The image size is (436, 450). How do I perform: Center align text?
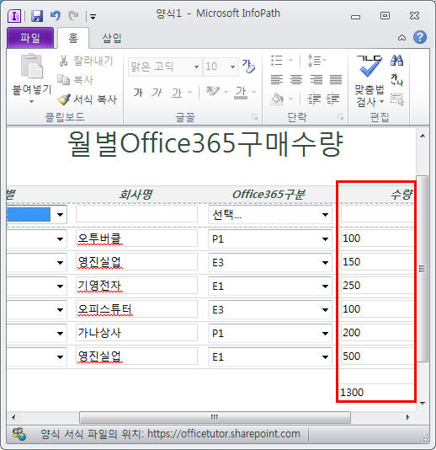296,79
